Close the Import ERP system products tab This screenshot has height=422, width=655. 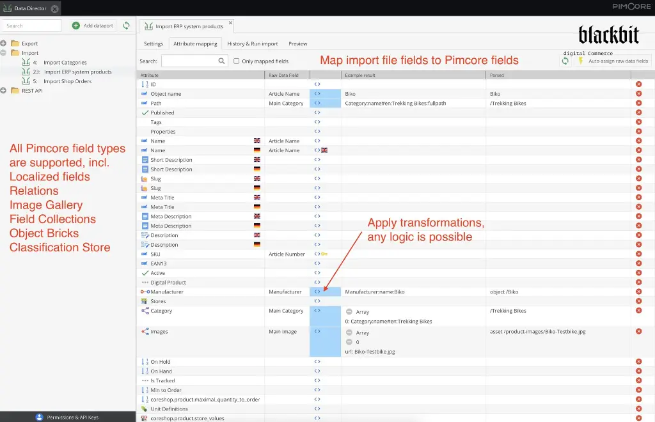(x=230, y=23)
